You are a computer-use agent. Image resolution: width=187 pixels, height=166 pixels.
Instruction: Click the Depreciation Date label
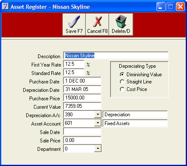[41, 90]
